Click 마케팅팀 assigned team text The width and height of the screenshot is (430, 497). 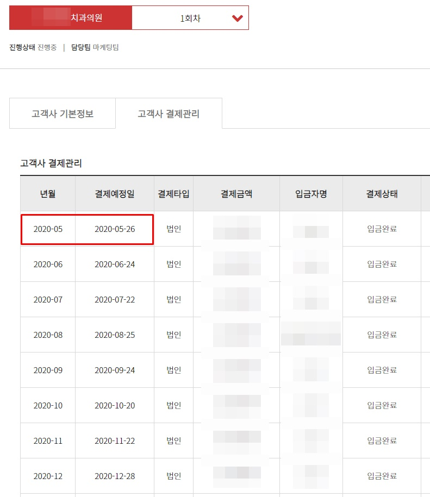tap(106, 47)
